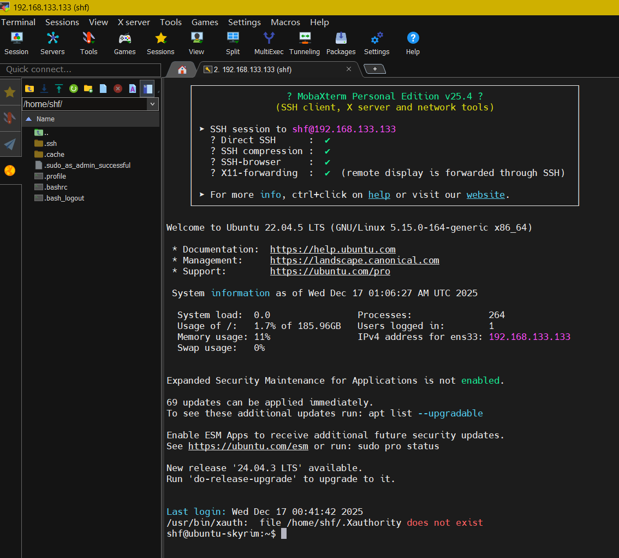This screenshot has height=558, width=619.
Task: Expand the remote path dropdown arrow
Action: (153, 104)
